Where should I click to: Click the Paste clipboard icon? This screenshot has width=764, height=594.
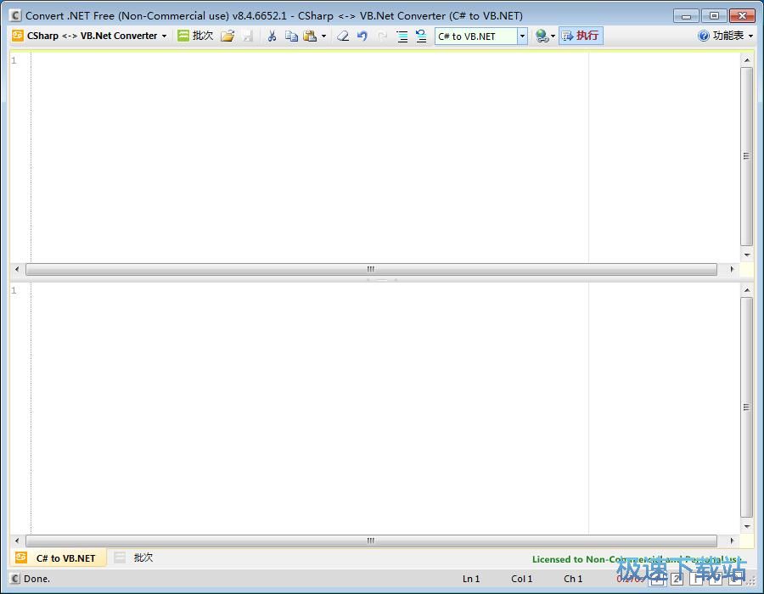click(x=310, y=36)
